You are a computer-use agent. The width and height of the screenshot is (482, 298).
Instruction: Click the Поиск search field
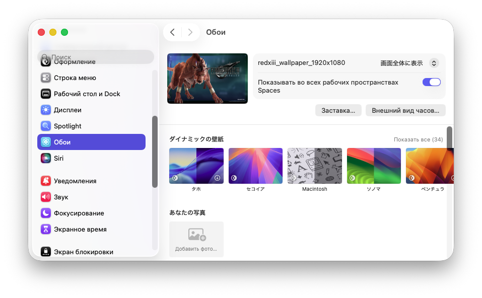tap(96, 57)
